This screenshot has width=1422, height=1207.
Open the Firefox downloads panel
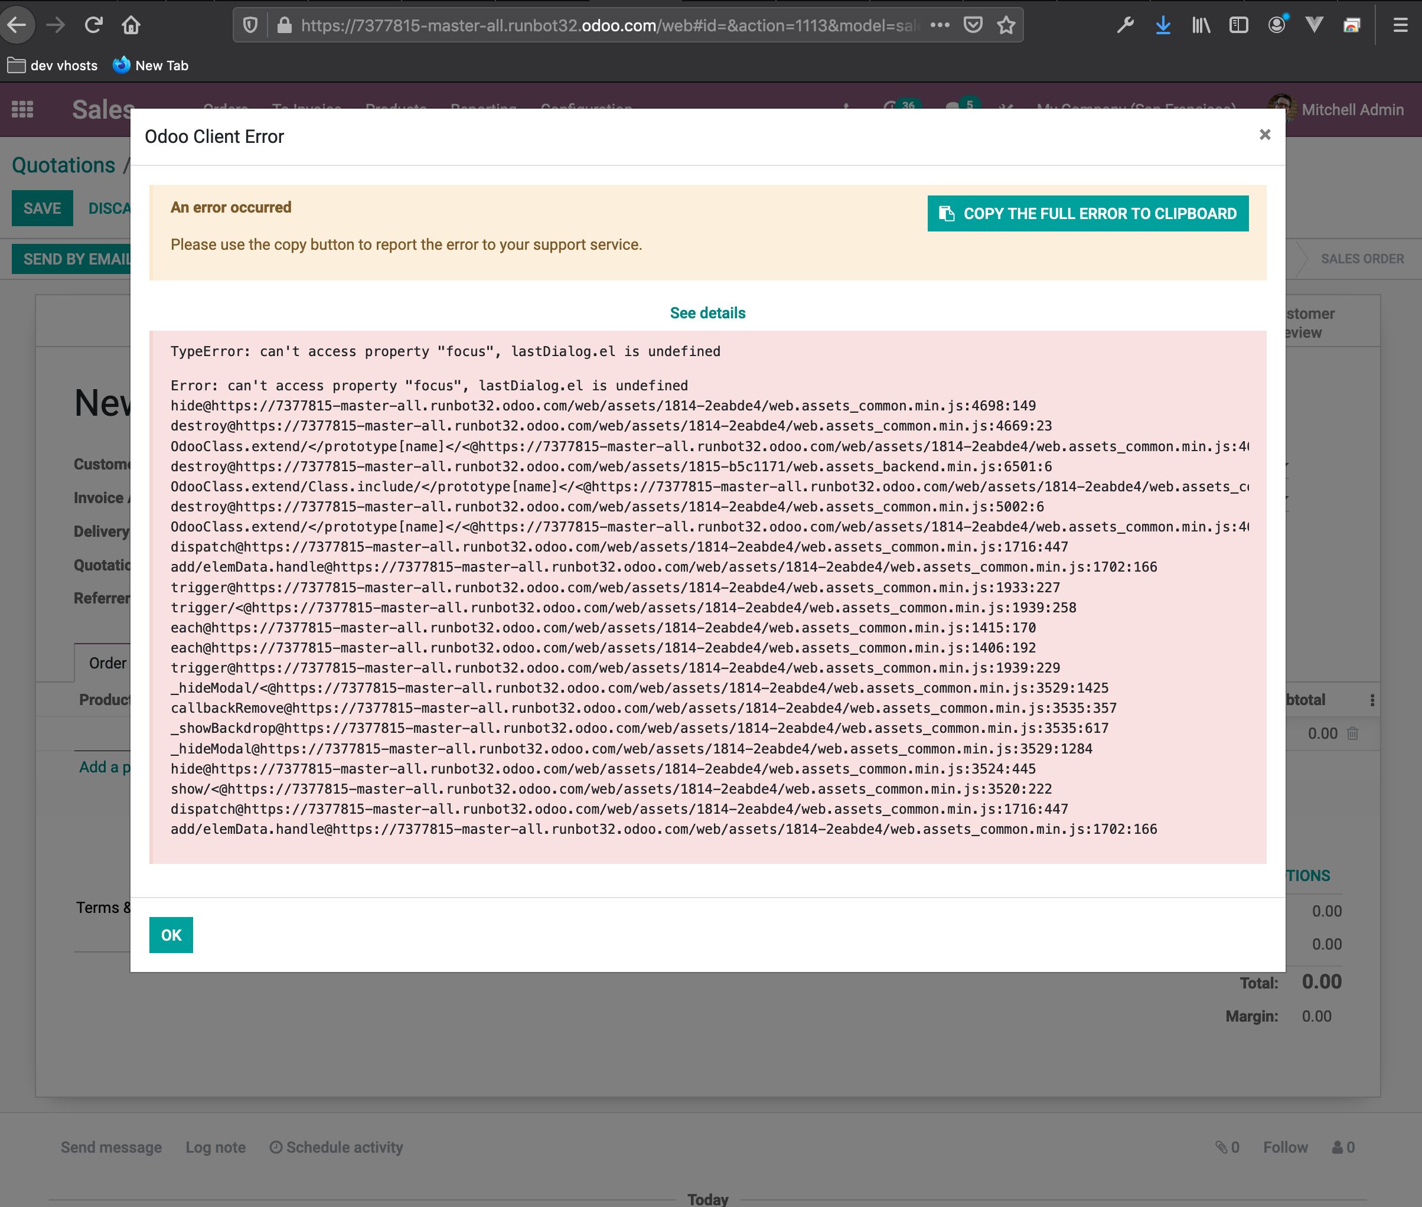click(x=1163, y=25)
